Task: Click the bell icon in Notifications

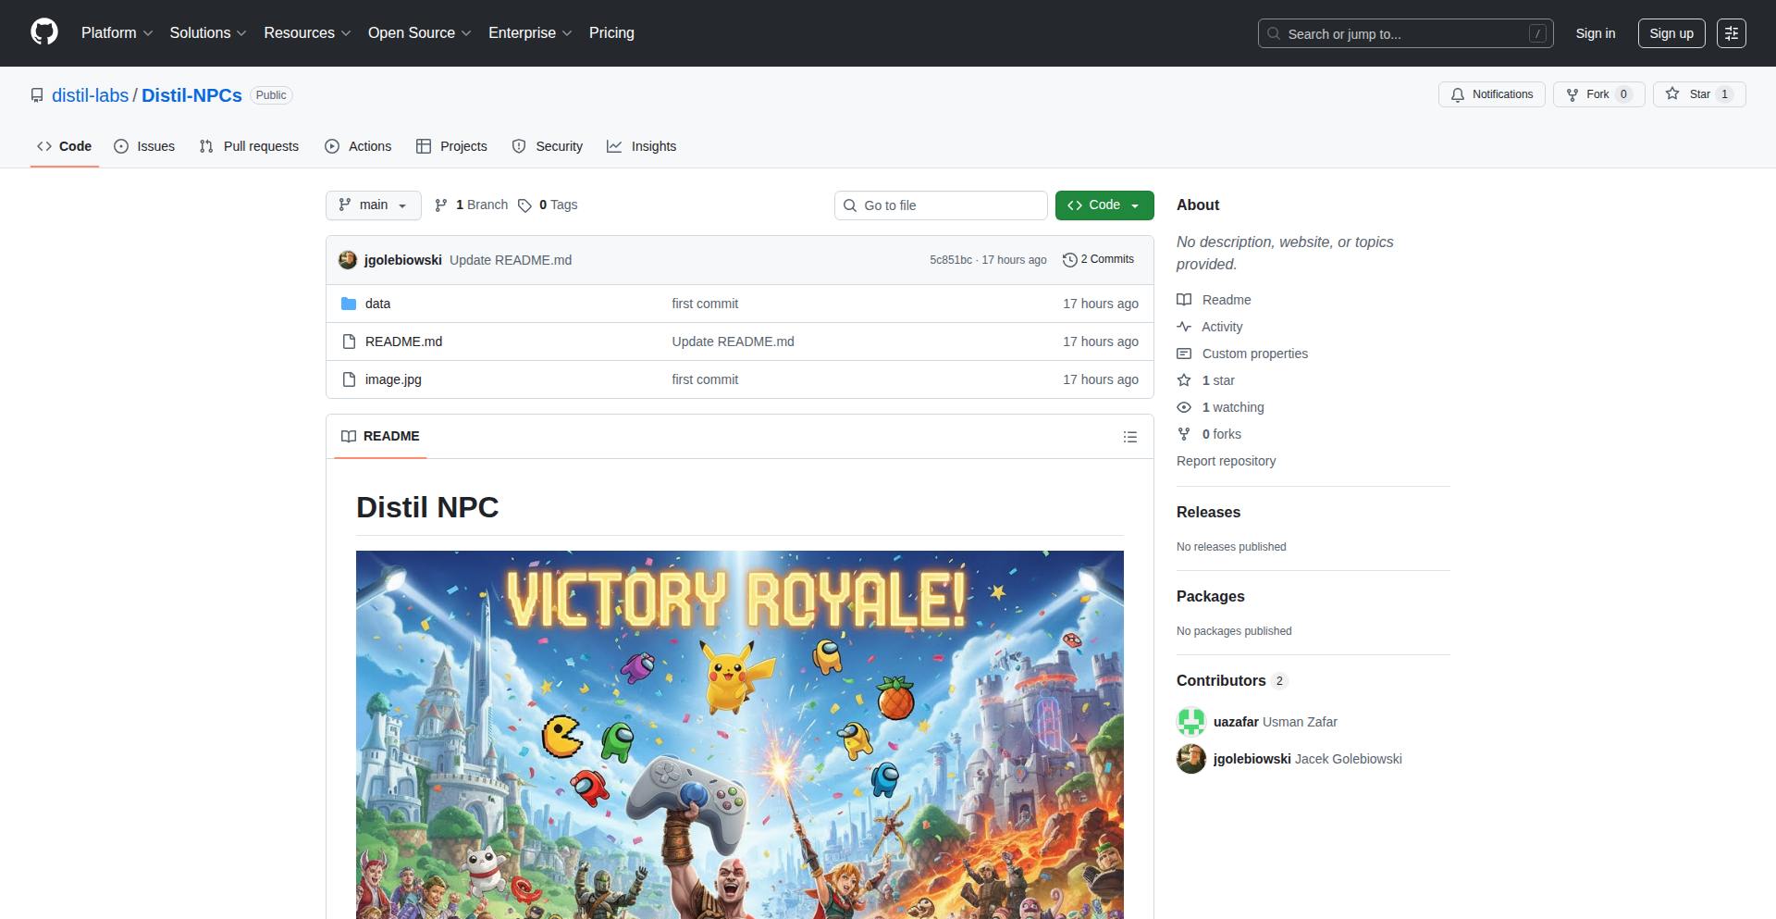Action: pyautogui.click(x=1458, y=94)
